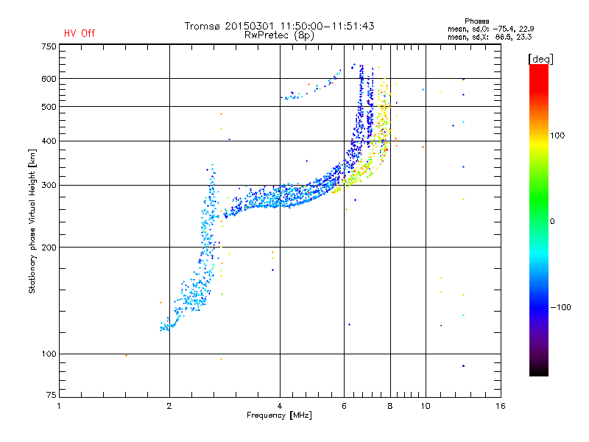This screenshot has height=442, width=589.
Task: Click the 'RwPretec (8p)' subtitle
Action: (x=279, y=35)
